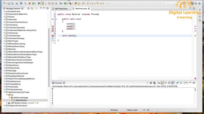Select the *Mythred.java editor tab

81,9
